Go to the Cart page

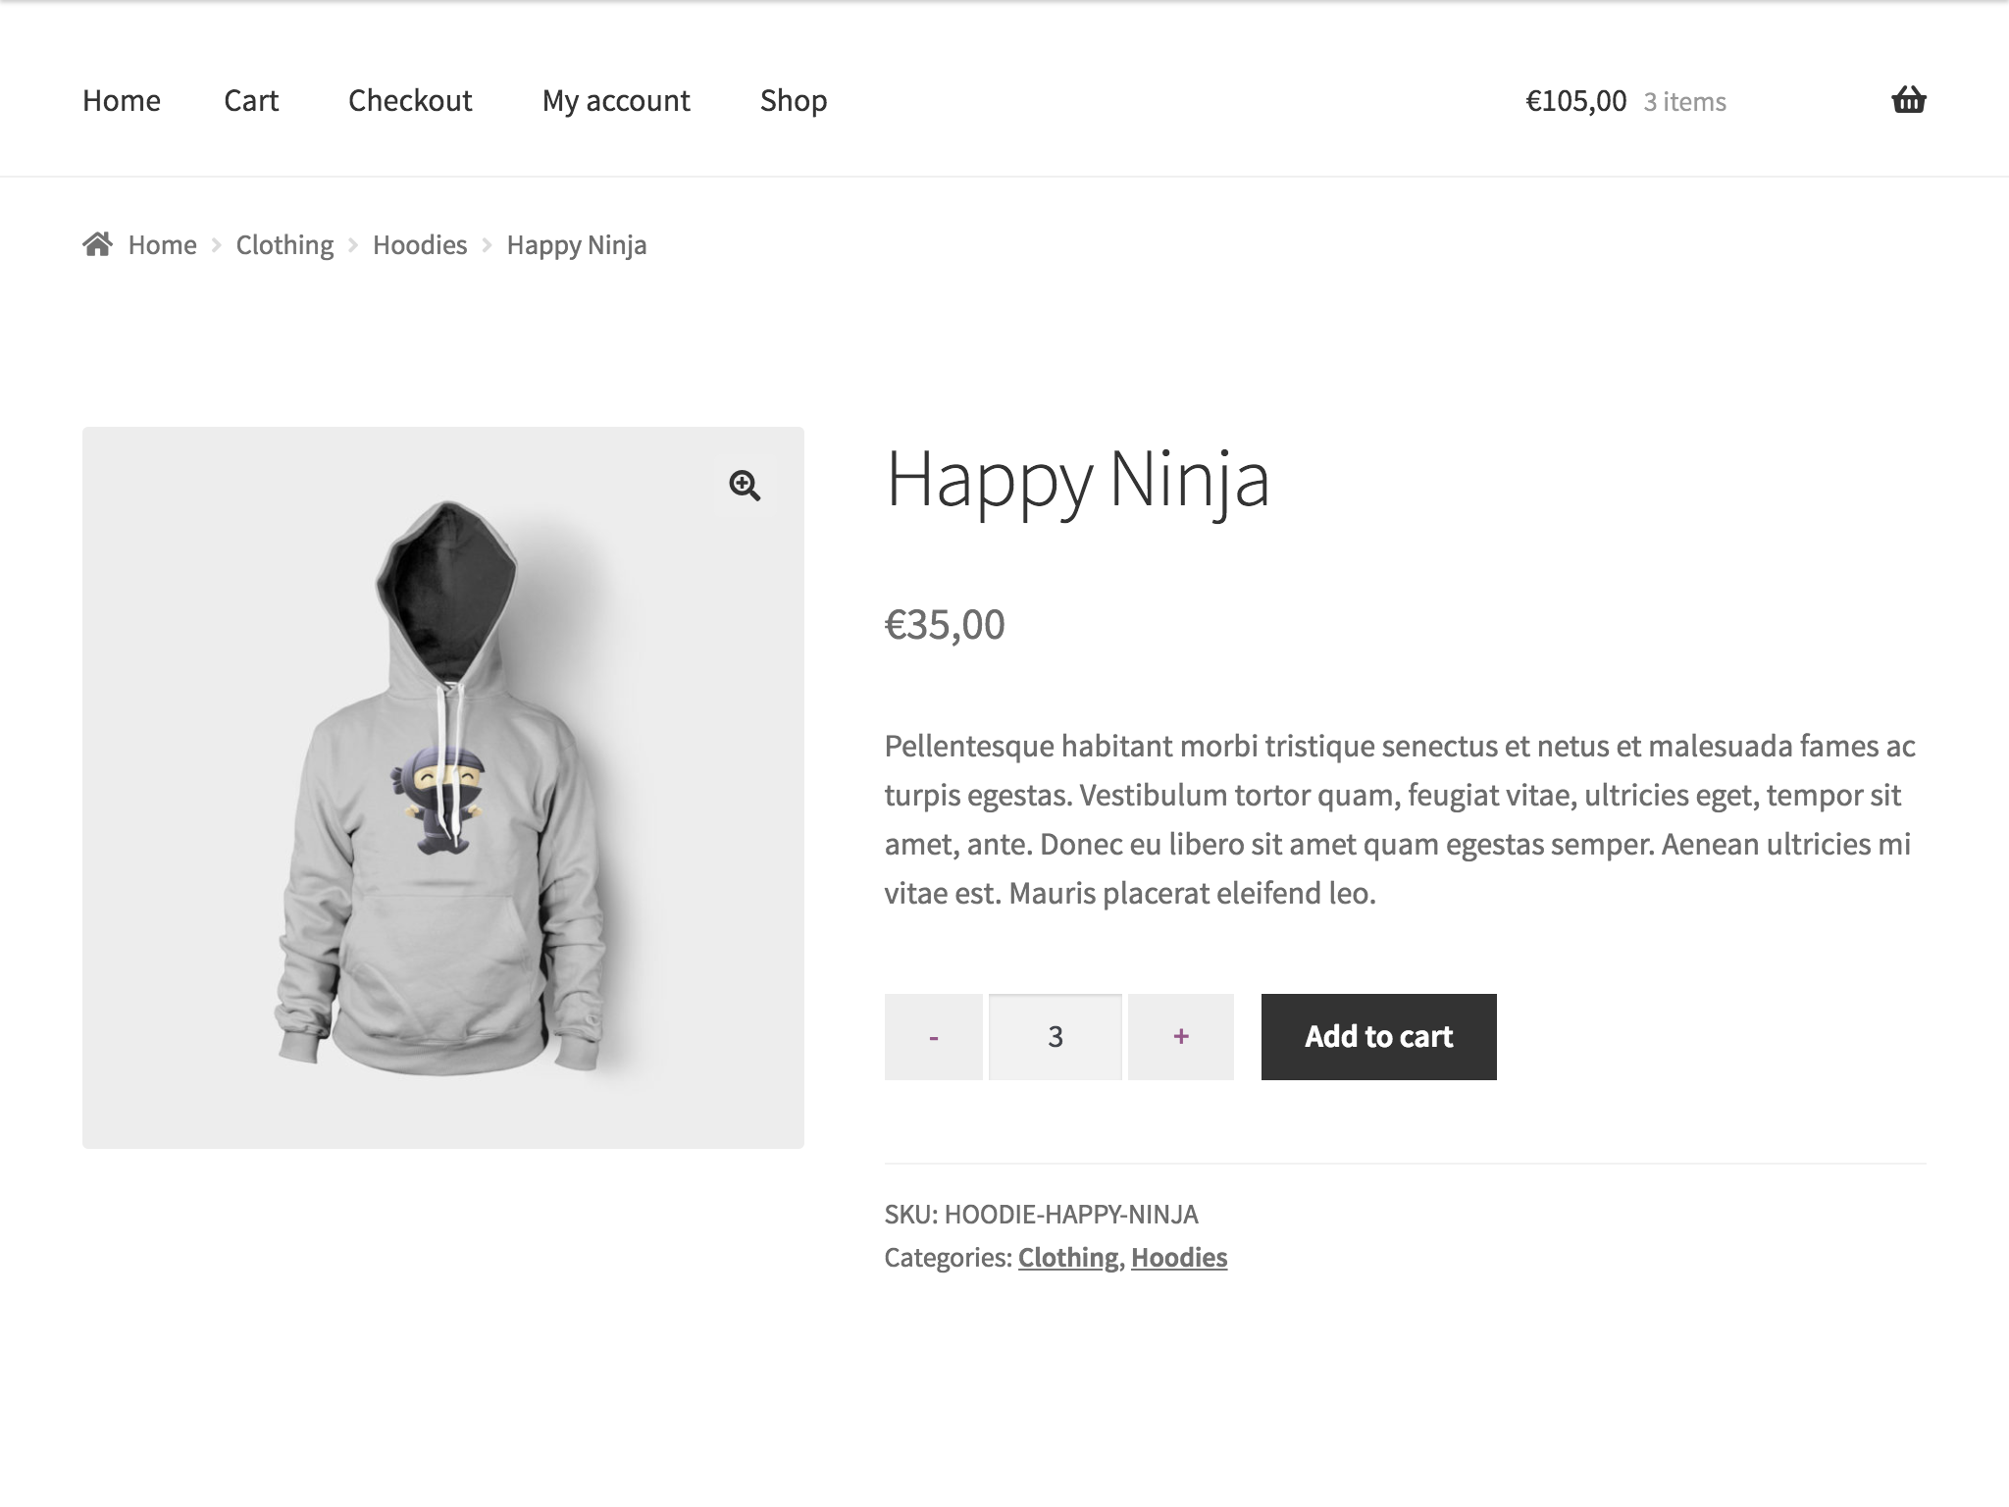[251, 100]
